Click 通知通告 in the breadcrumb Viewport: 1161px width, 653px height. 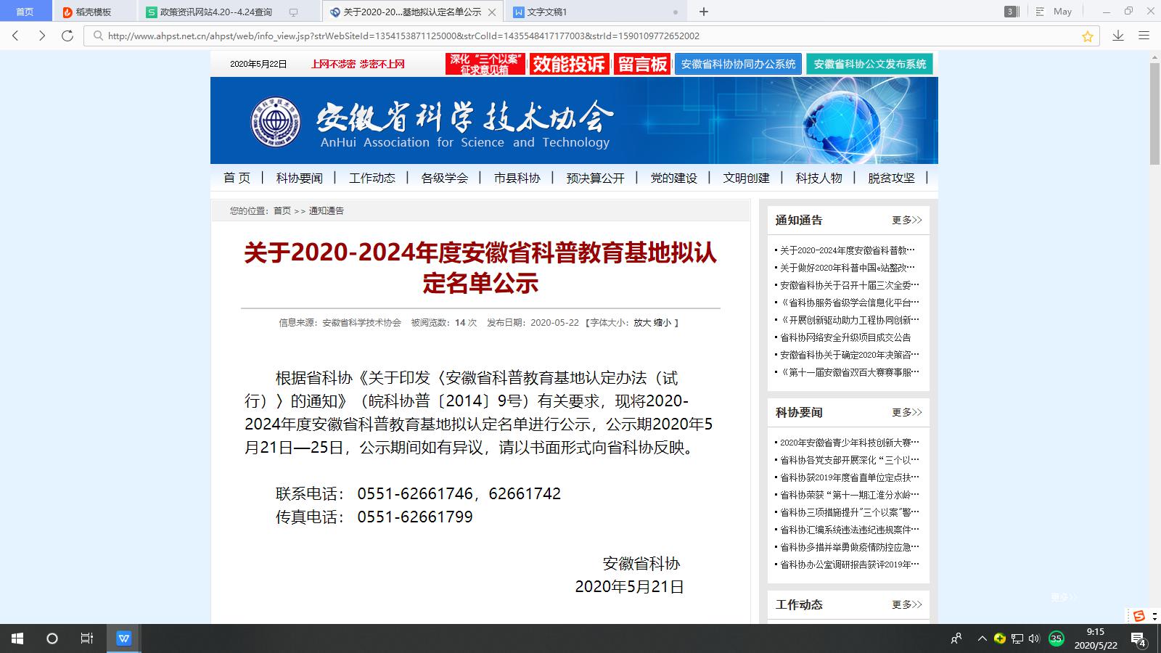point(327,210)
